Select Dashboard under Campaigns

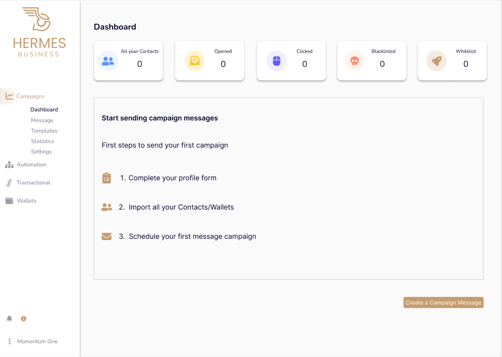[x=44, y=109]
